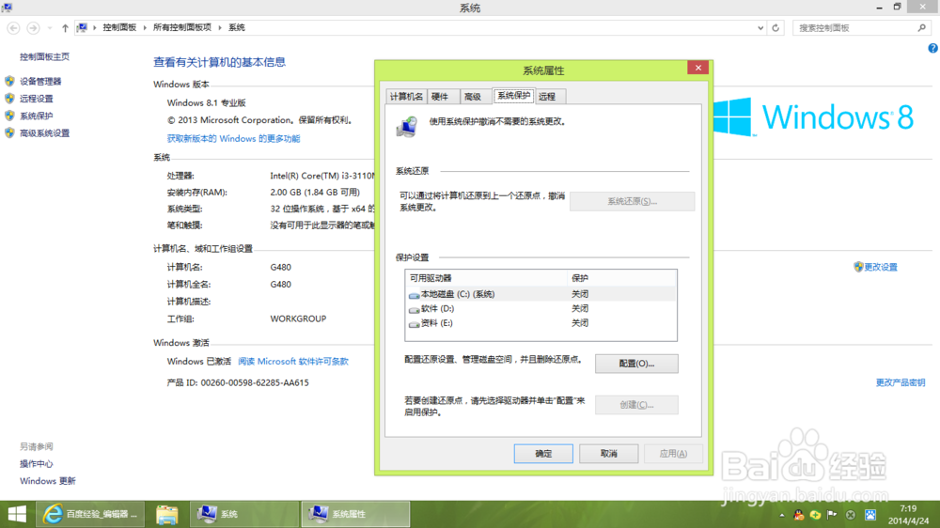The height and width of the screenshot is (528, 940).
Task: Switch to the 系统属性 taskbar window
Action: (x=355, y=514)
